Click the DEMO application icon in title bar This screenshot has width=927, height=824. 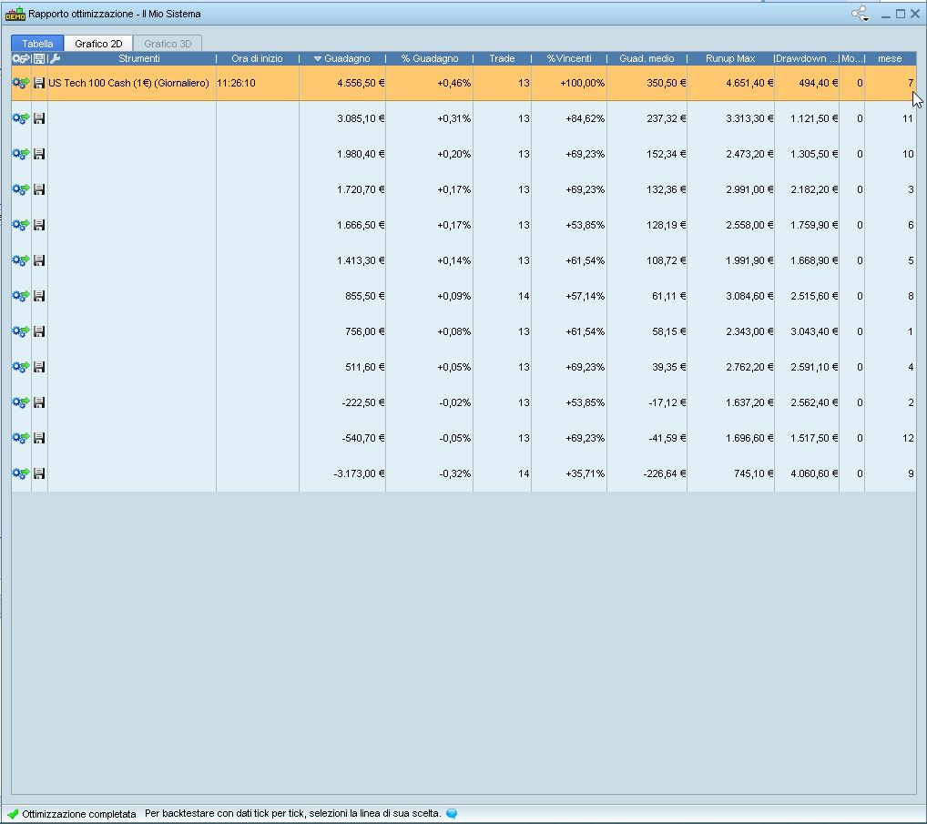15,14
